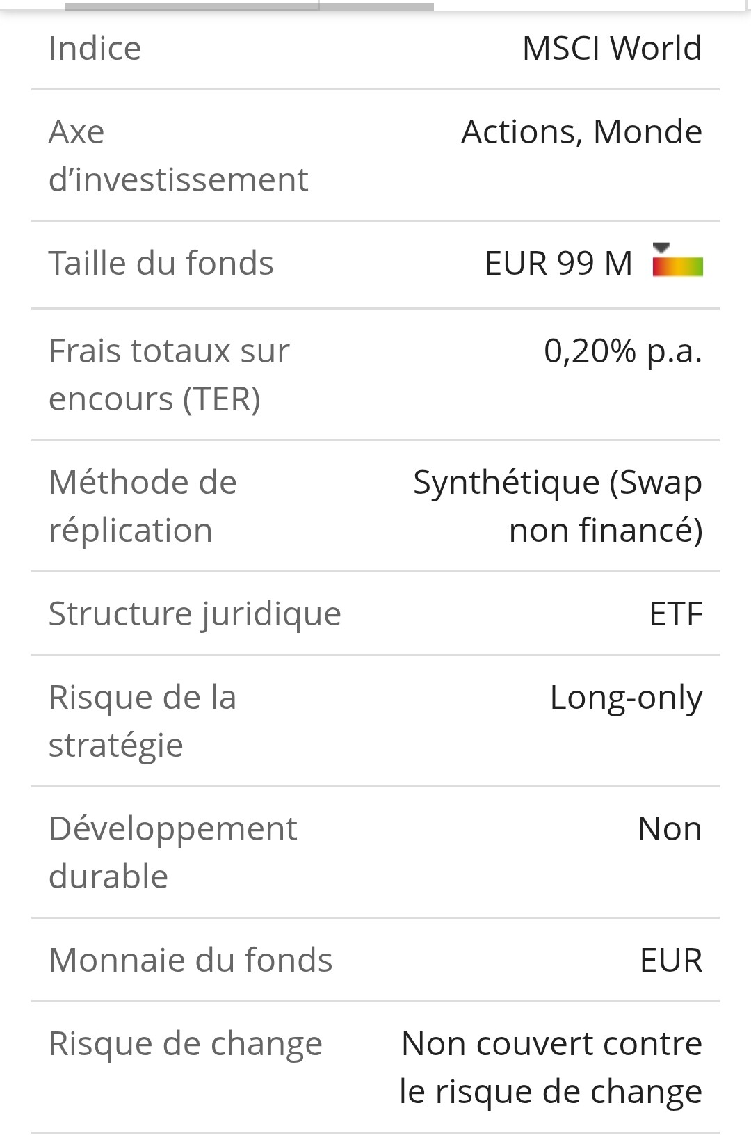Select the 0,20% p.a. TER value

point(623,351)
